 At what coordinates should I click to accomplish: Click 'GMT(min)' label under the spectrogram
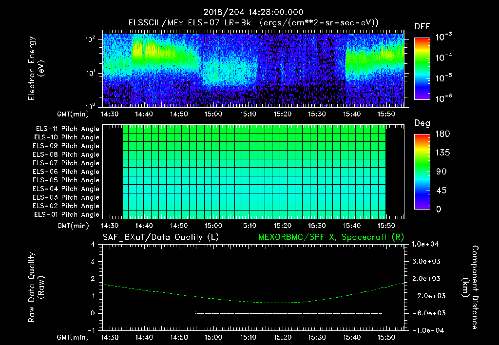click(73, 114)
